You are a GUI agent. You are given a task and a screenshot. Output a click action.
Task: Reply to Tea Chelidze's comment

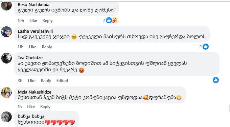tap(46, 81)
